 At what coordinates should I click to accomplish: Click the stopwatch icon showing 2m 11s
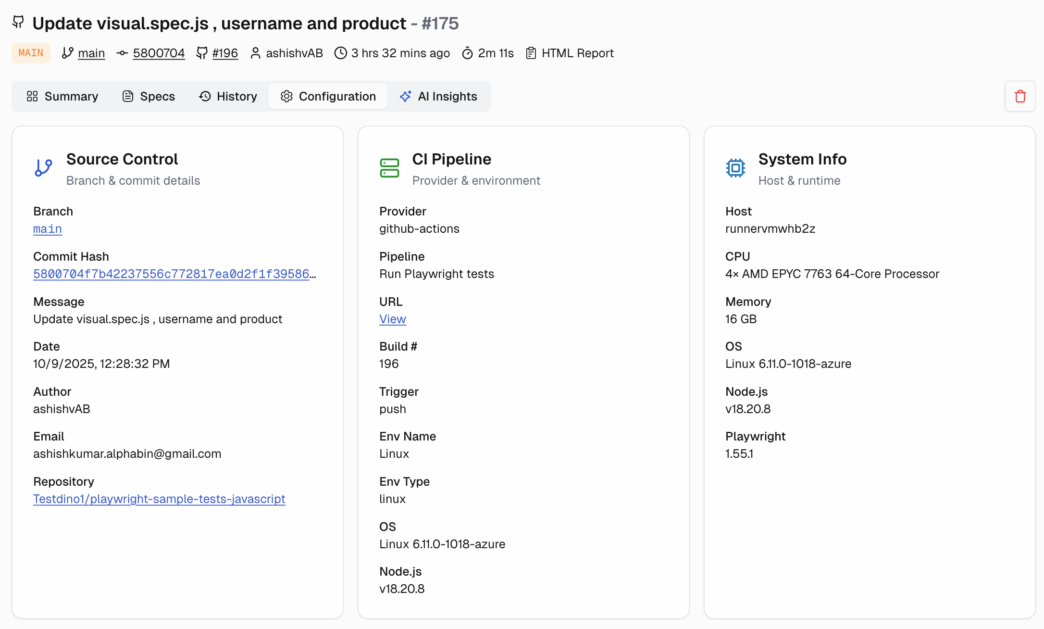pos(467,53)
